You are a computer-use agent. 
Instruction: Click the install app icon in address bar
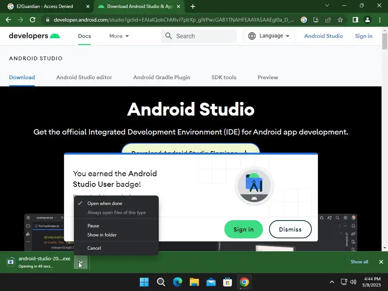(316, 20)
